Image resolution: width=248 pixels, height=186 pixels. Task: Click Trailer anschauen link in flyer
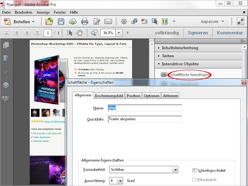point(42,137)
